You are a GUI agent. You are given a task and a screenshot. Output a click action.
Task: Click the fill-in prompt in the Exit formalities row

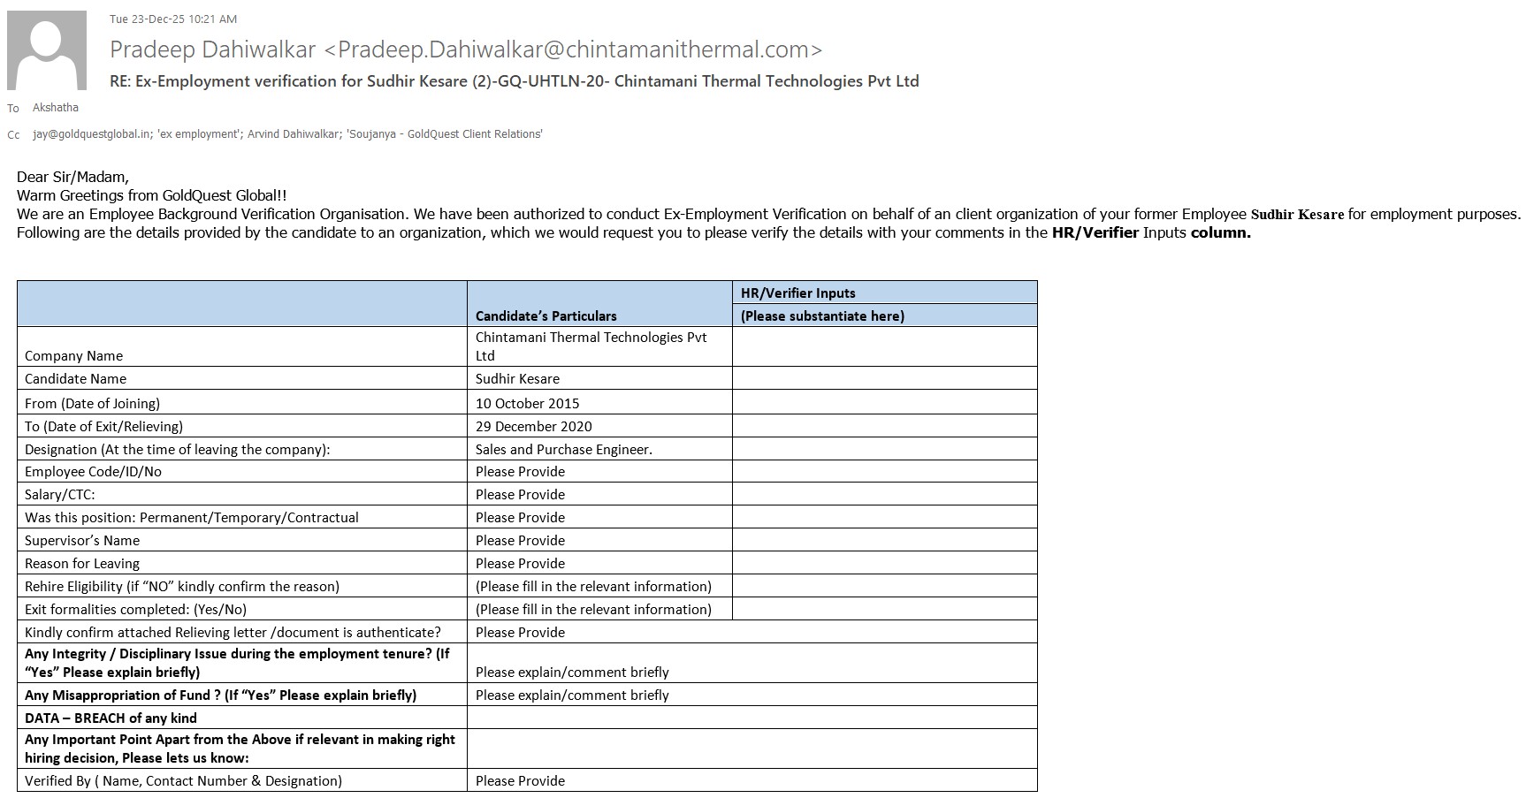pyautogui.click(x=593, y=609)
